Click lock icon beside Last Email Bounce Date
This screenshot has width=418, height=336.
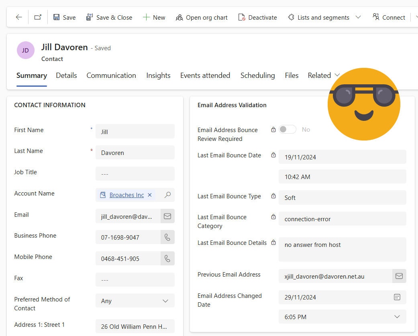[x=273, y=155]
